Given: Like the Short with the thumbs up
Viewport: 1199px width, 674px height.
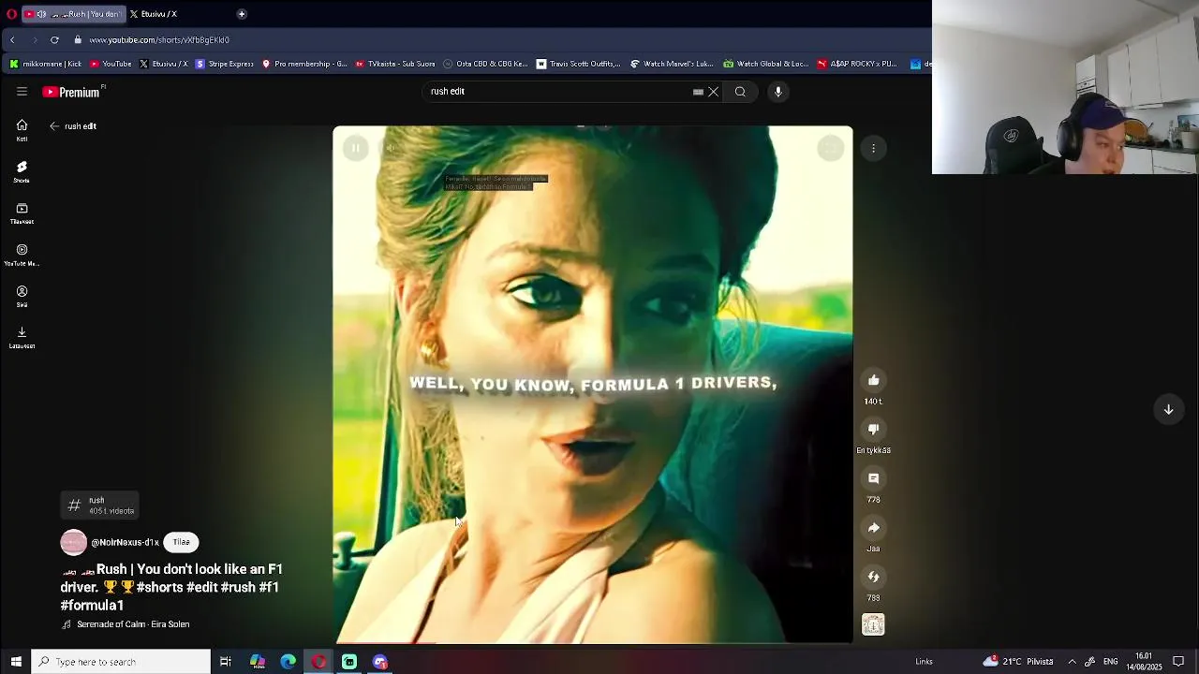Looking at the screenshot, I should pyautogui.click(x=873, y=380).
